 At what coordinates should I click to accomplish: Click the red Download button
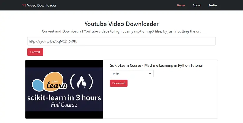[x=119, y=83]
